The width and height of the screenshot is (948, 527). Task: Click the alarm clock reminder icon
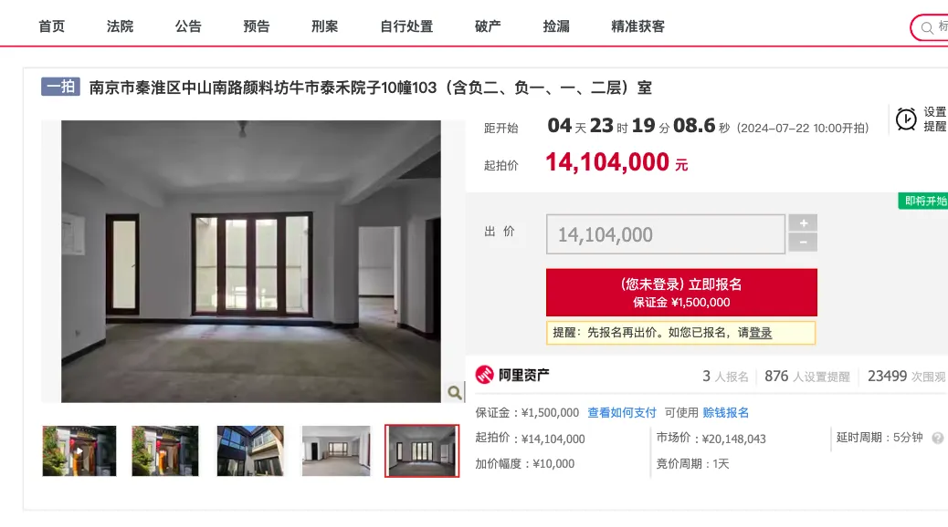click(906, 119)
